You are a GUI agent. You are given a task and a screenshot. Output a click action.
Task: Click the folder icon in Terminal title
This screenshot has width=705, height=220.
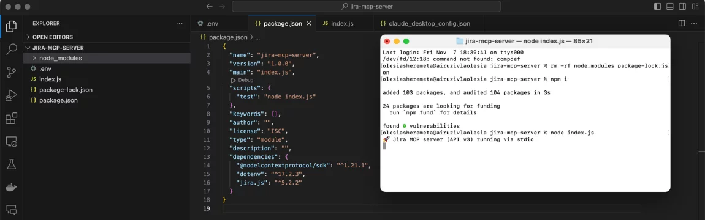(x=460, y=41)
